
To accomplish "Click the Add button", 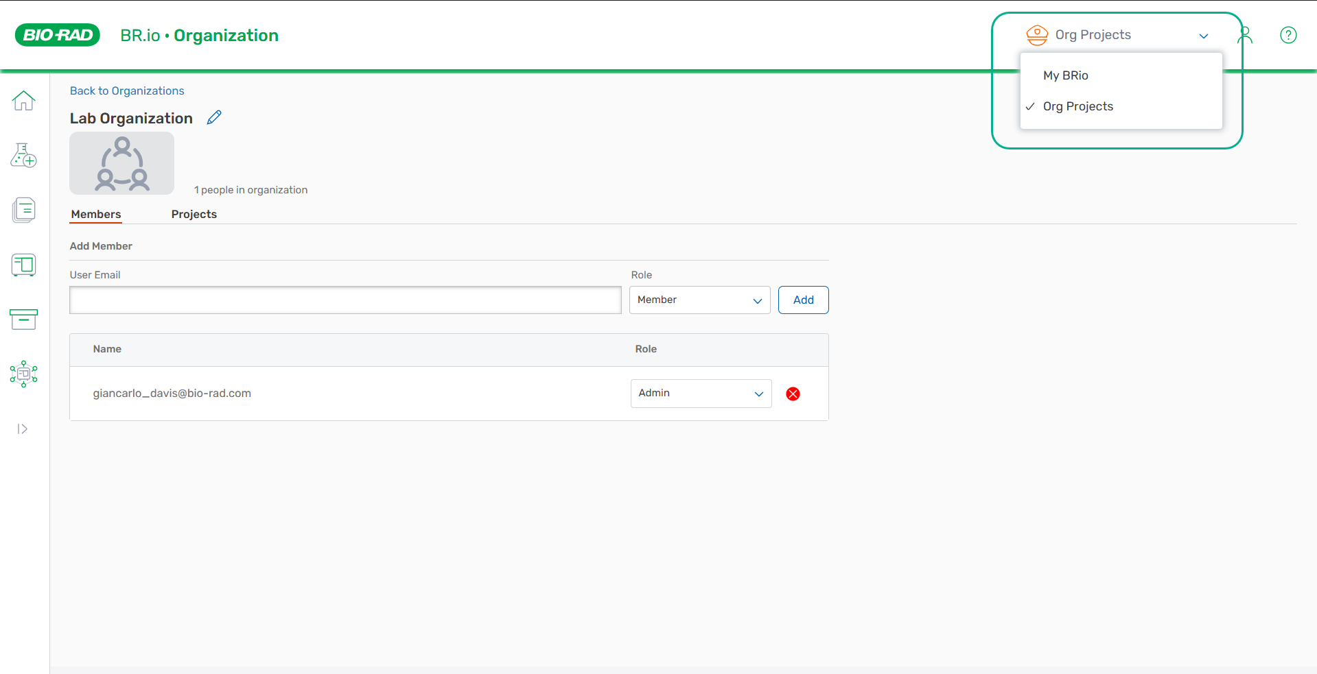I will (803, 300).
